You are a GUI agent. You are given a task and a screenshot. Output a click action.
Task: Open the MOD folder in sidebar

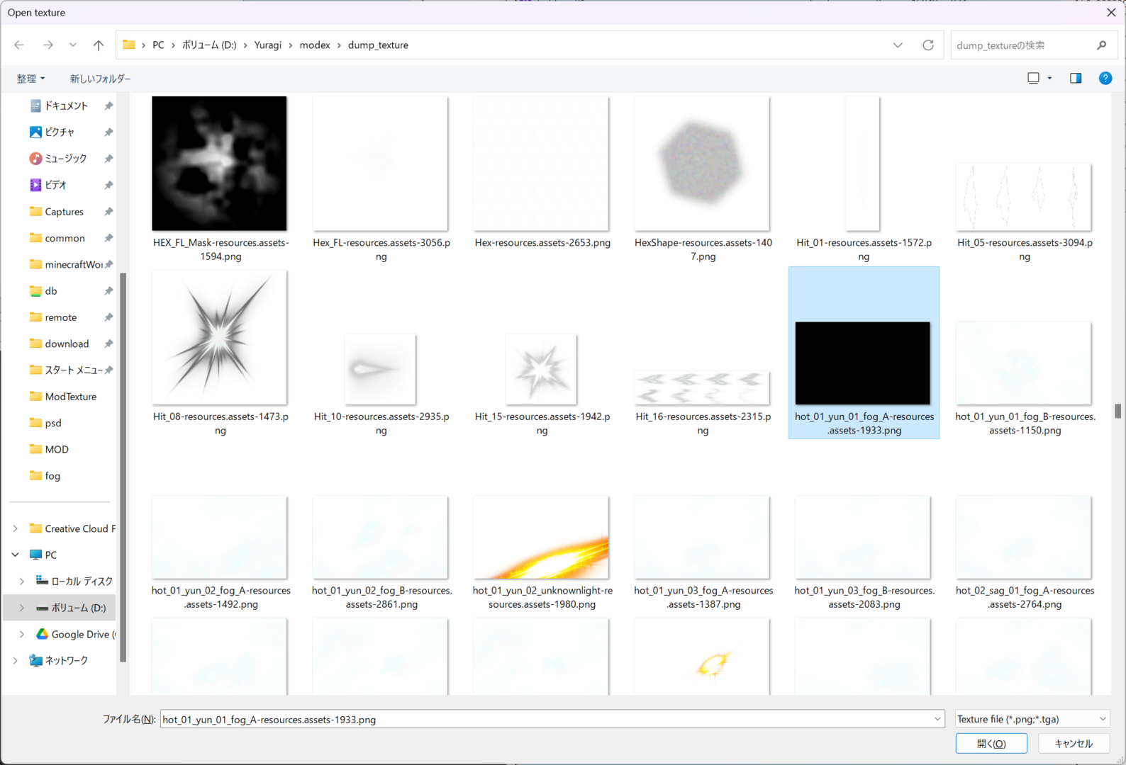point(57,449)
